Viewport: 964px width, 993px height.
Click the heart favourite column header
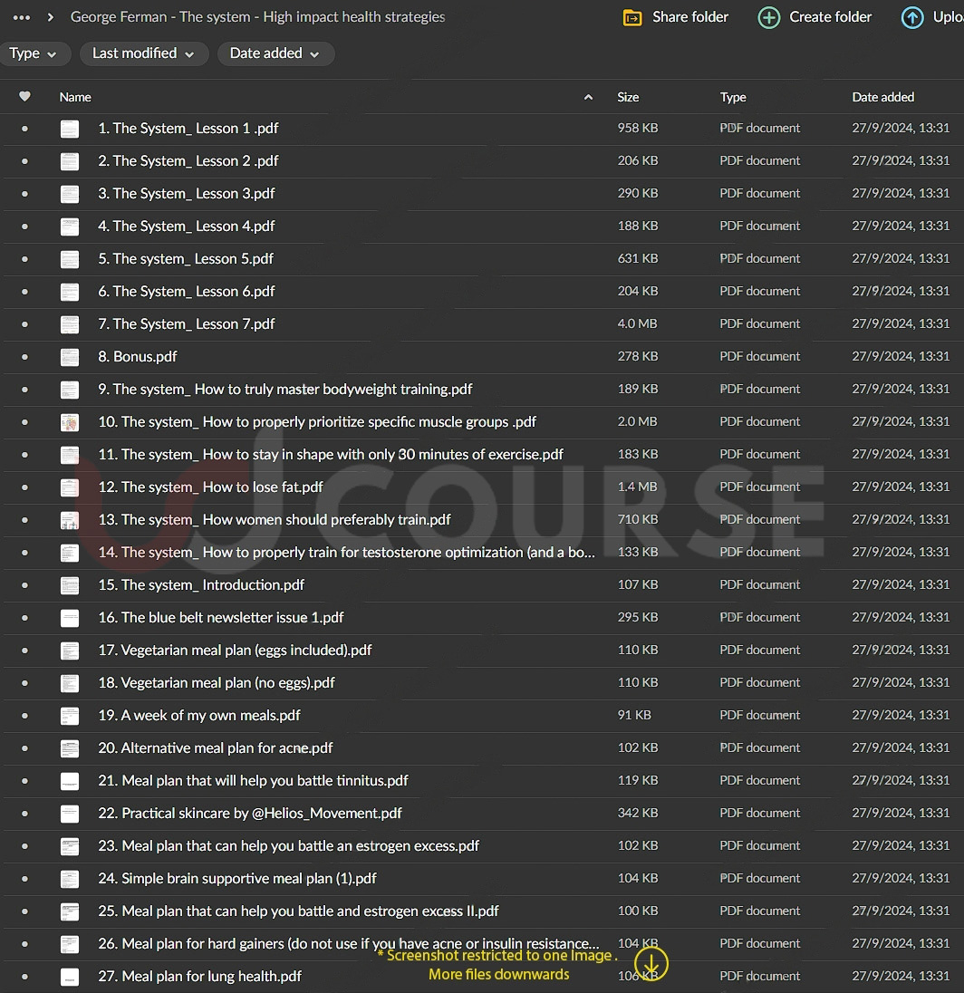click(x=24, y=97)
